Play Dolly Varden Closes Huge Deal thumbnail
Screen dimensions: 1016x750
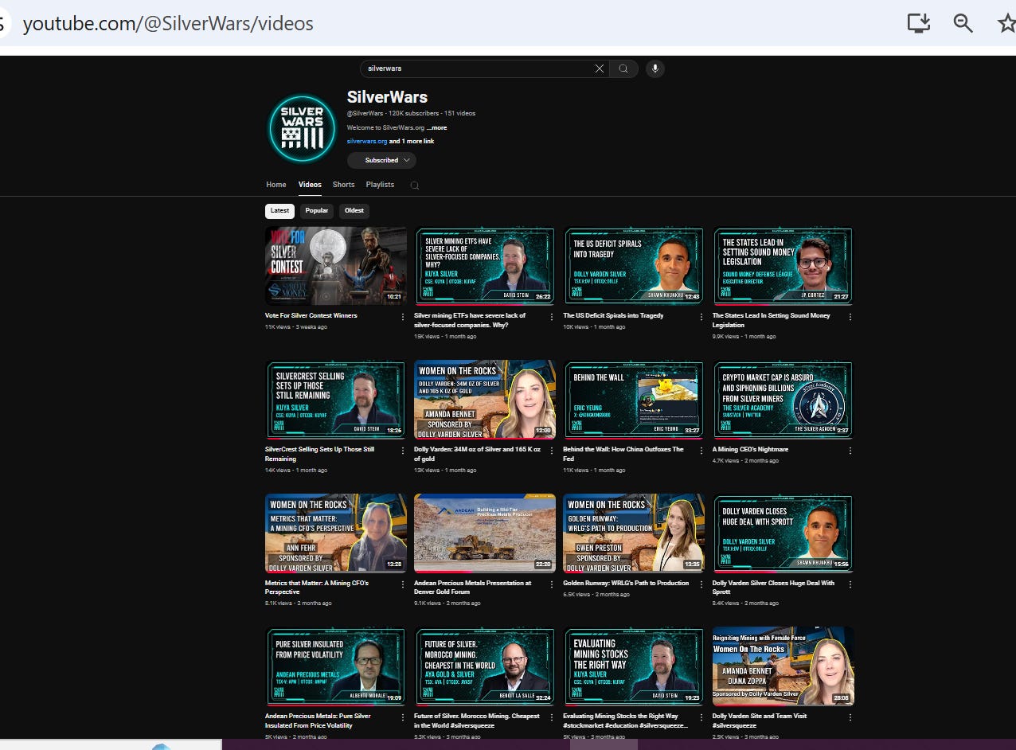point(783,533)
